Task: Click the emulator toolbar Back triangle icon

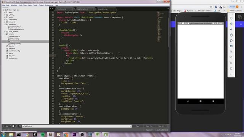Action: coord(231,57)
